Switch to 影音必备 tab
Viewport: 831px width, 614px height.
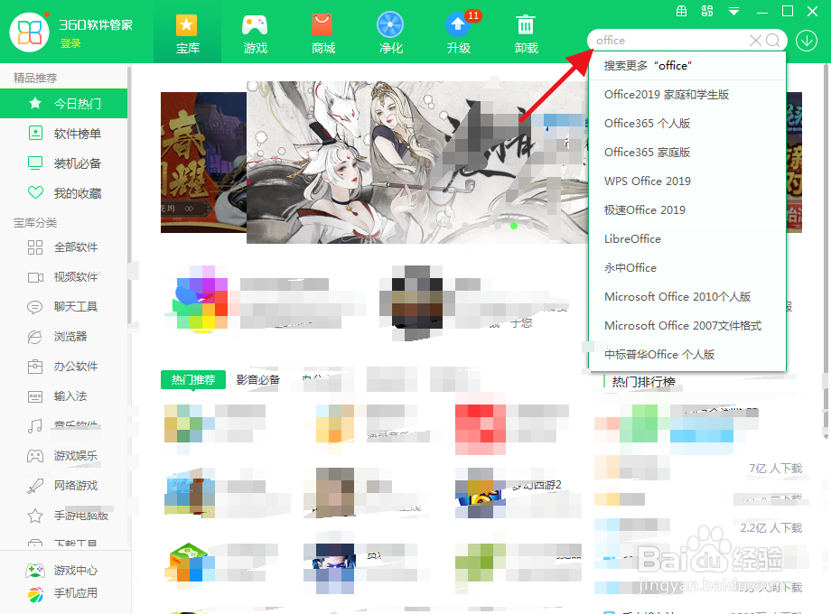[258, 380]
